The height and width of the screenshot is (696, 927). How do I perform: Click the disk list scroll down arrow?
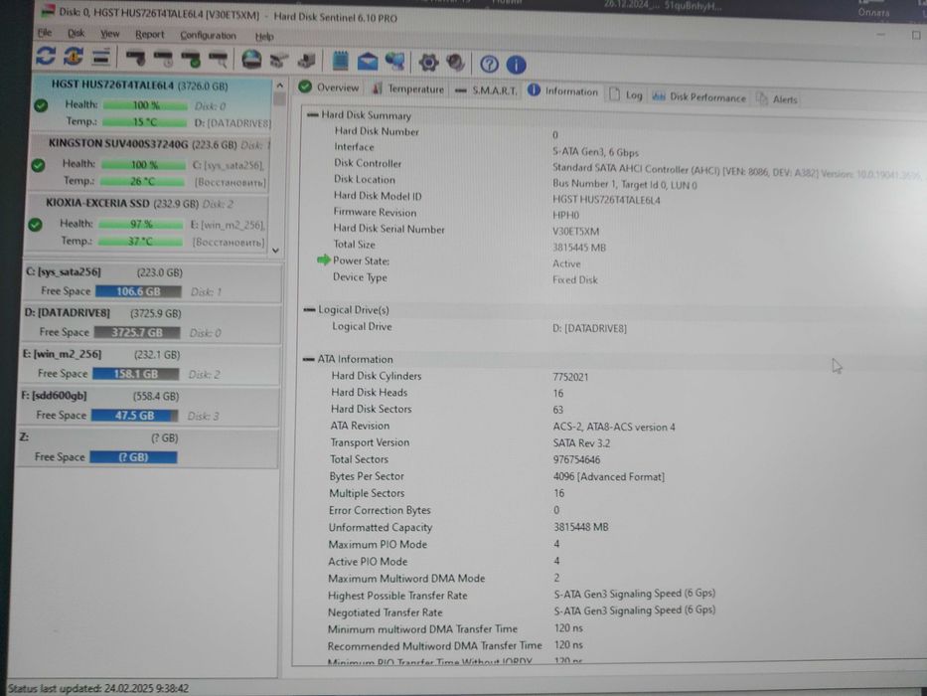(275, 251)
